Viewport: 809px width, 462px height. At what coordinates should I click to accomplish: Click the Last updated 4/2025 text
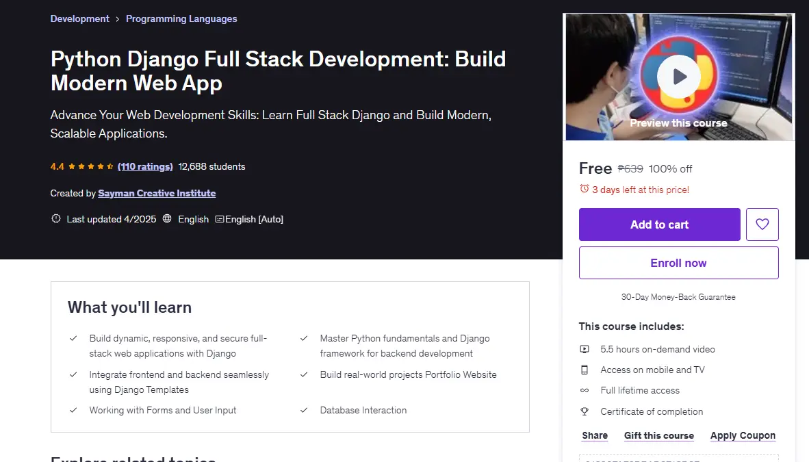point(112,219)
